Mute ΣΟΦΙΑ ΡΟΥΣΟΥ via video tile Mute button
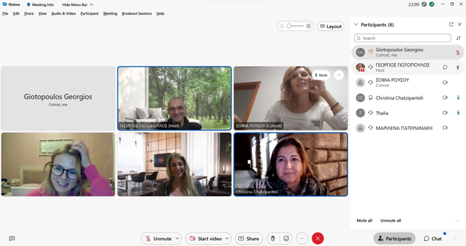The height and width of the screenshot is (246, 466). pos(321,75)
